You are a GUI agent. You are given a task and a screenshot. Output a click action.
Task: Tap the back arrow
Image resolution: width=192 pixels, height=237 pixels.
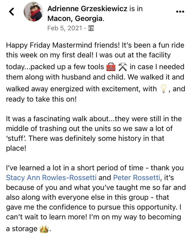(x=12, y=12)
